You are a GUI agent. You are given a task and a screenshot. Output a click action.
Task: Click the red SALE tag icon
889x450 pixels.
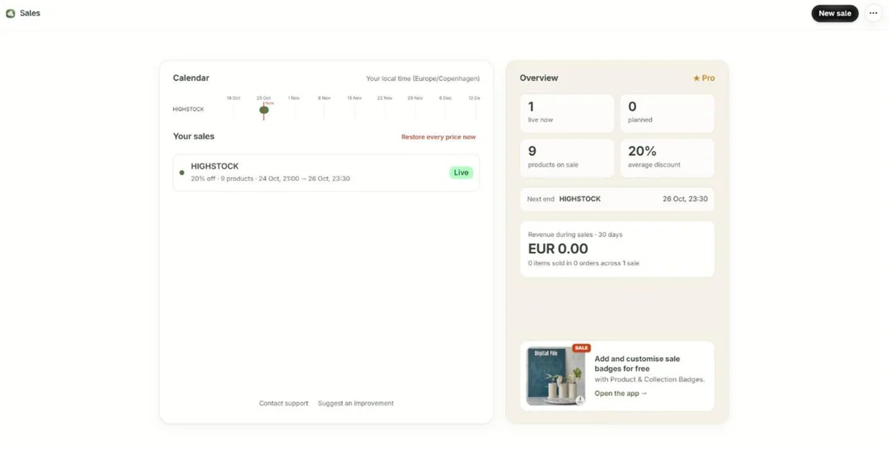pyautogui.click(x=581, y=348)
